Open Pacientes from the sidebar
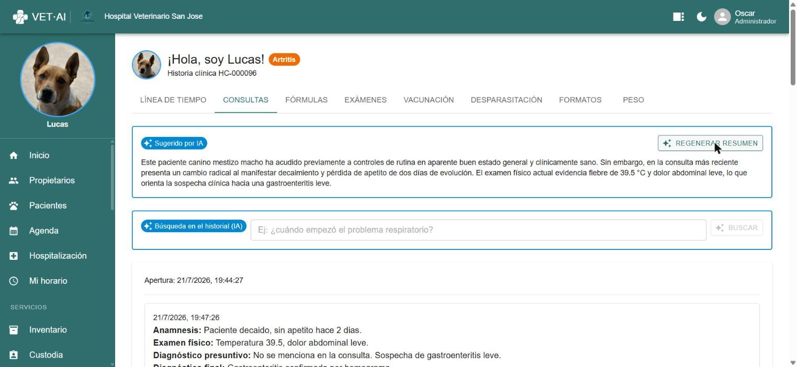Screen dimensions: 797x367 point(57,205)
